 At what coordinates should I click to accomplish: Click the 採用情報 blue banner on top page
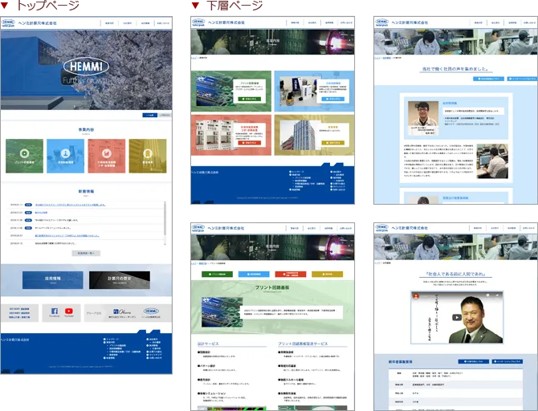pyautogui.click(x=52, y=279)
